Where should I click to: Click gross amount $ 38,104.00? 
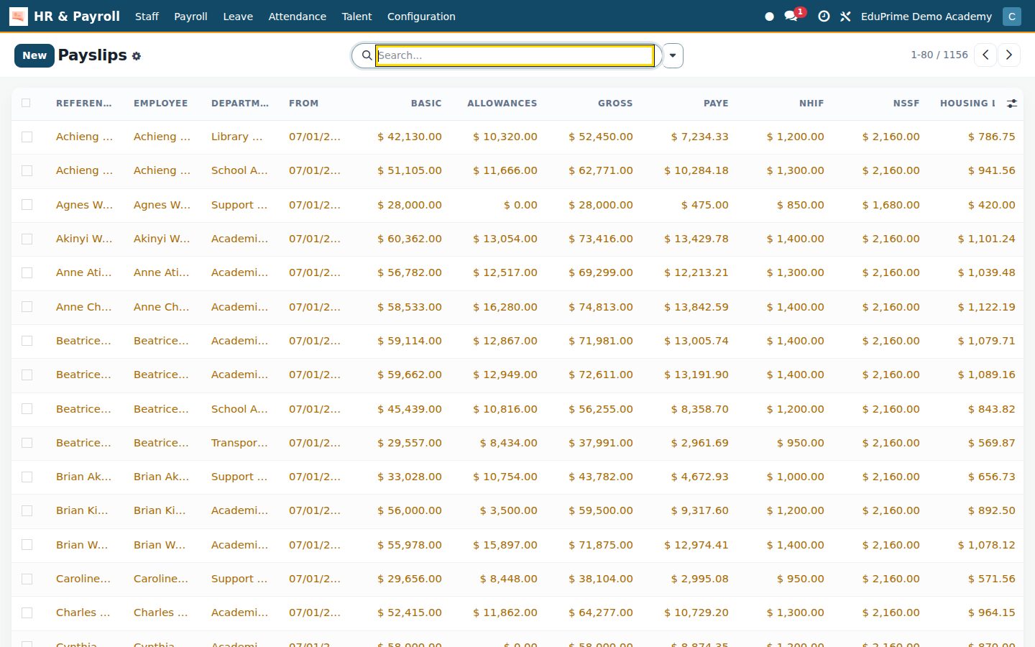coord(601,579)
